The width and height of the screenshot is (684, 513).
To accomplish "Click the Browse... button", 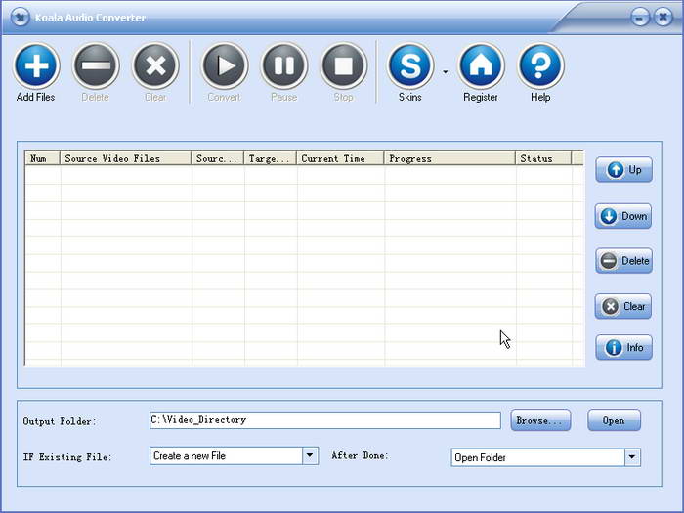I will [x=540, y=420].
